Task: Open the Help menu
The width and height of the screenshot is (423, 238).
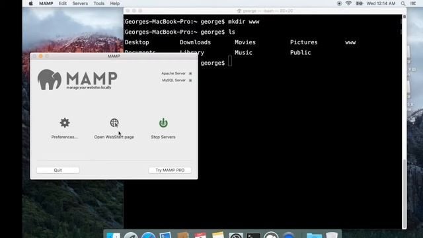Action: click(114, 3)
